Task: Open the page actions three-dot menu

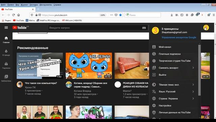Action: 111,15
